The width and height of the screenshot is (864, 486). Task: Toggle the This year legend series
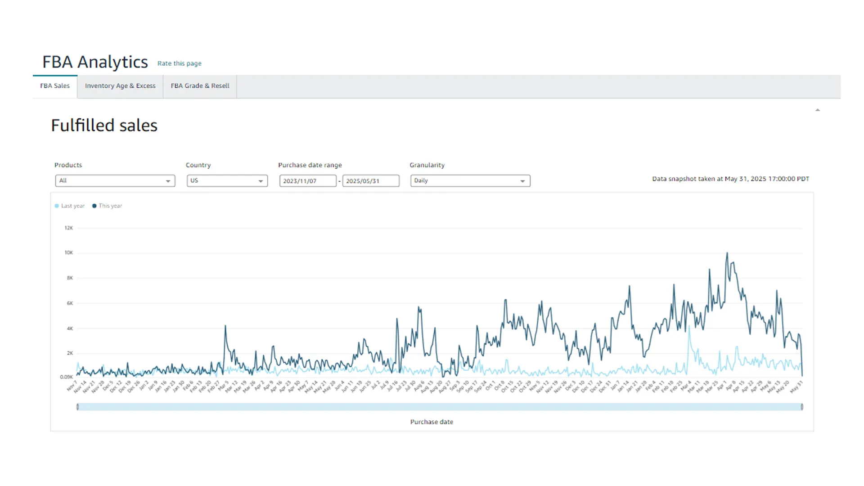[x=110, y=206]
